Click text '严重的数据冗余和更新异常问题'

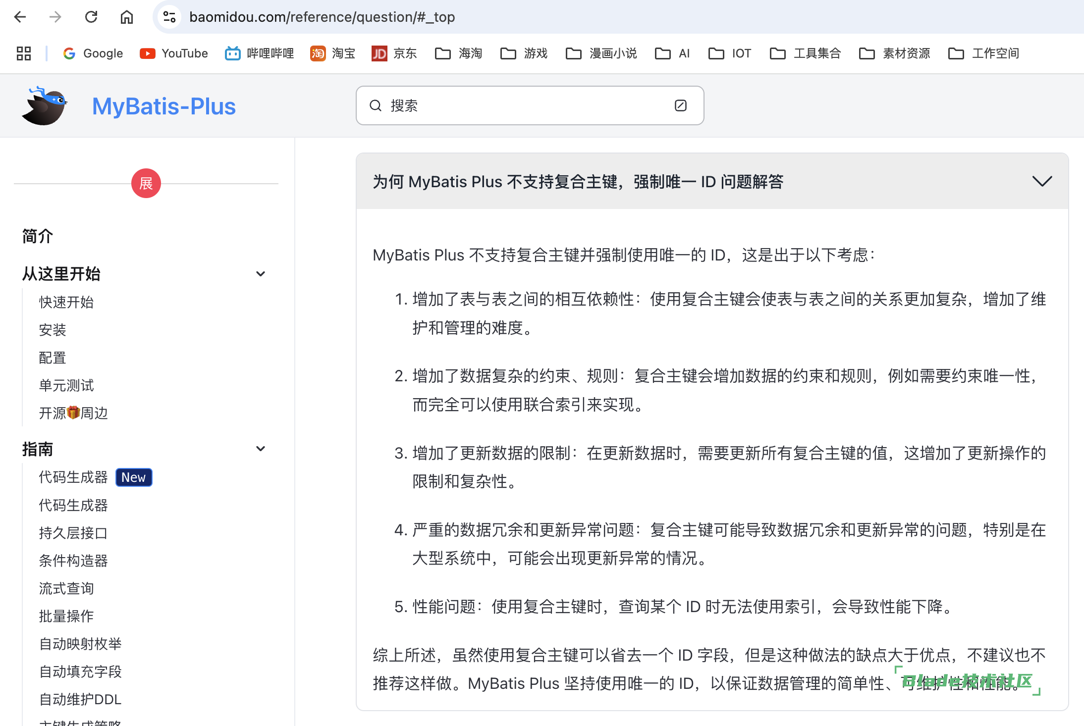(x=523, y=530)
